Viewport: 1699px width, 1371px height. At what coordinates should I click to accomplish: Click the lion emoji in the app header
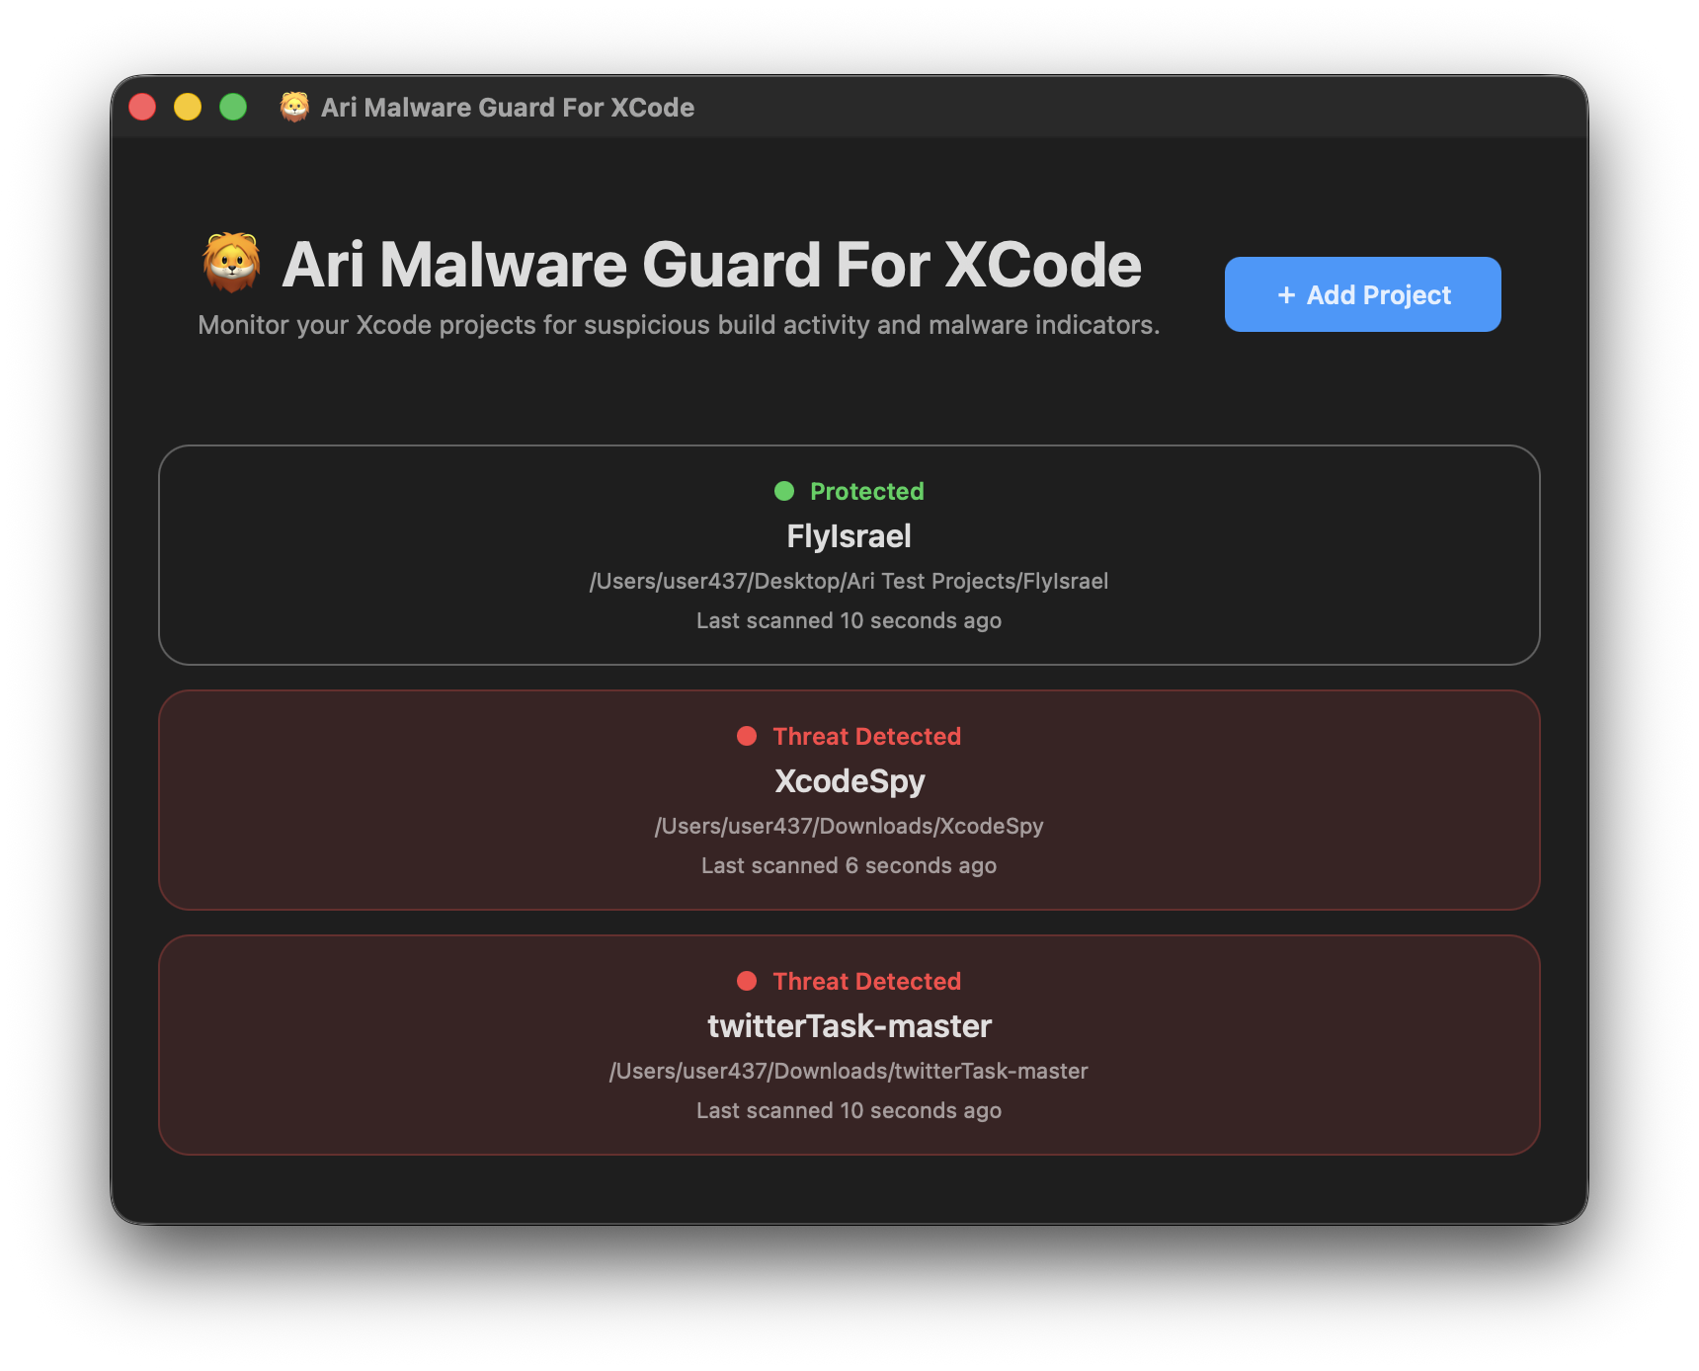[231, 262]
